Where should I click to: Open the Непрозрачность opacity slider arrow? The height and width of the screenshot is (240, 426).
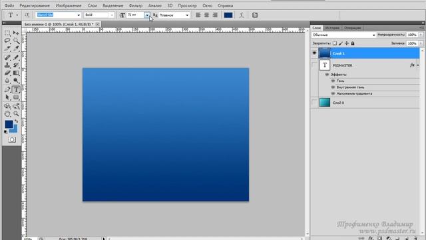[421, 35]
